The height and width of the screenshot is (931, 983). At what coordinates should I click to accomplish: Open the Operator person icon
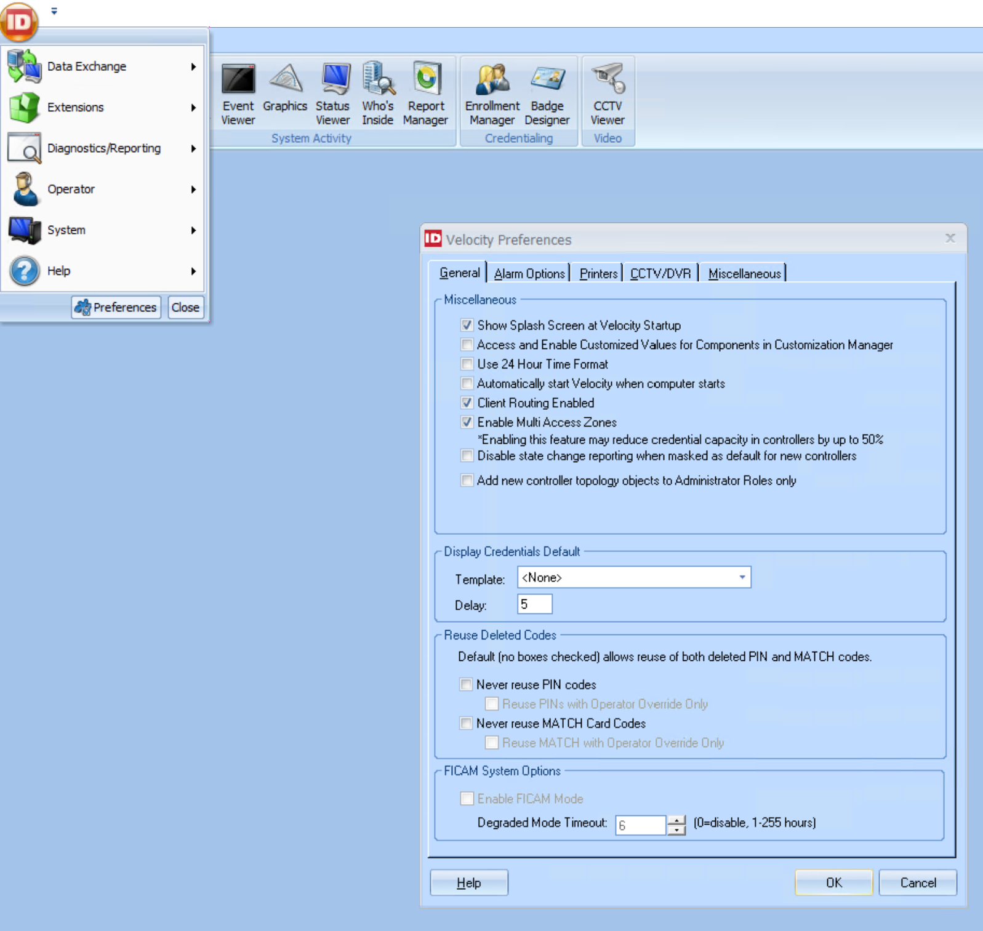tap(25, 189)
